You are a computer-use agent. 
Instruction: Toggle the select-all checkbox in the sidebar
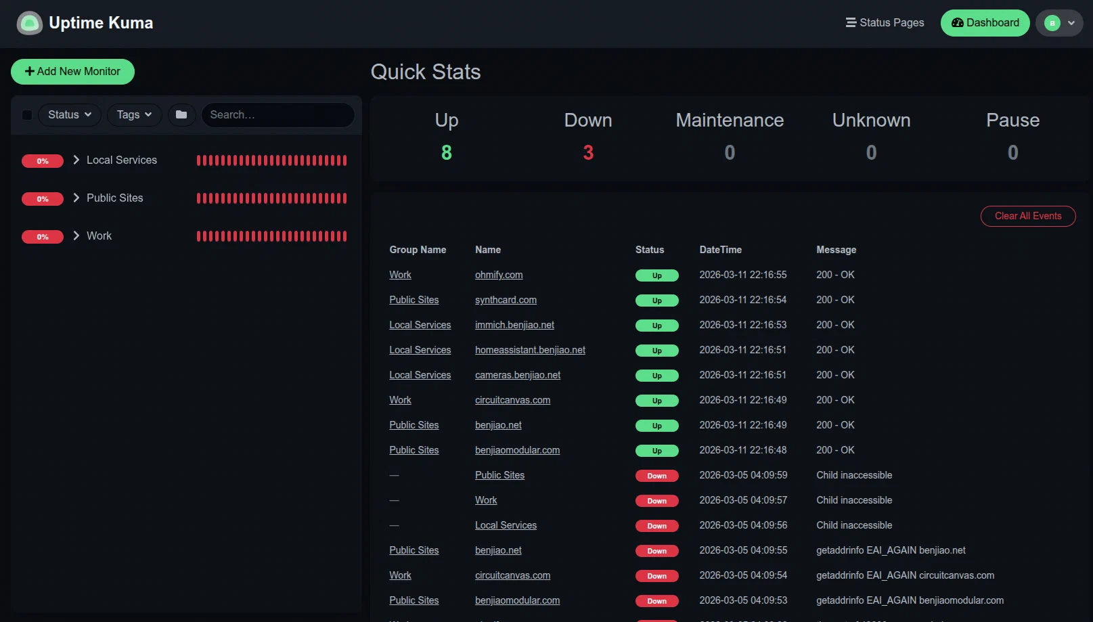point(26,114)
